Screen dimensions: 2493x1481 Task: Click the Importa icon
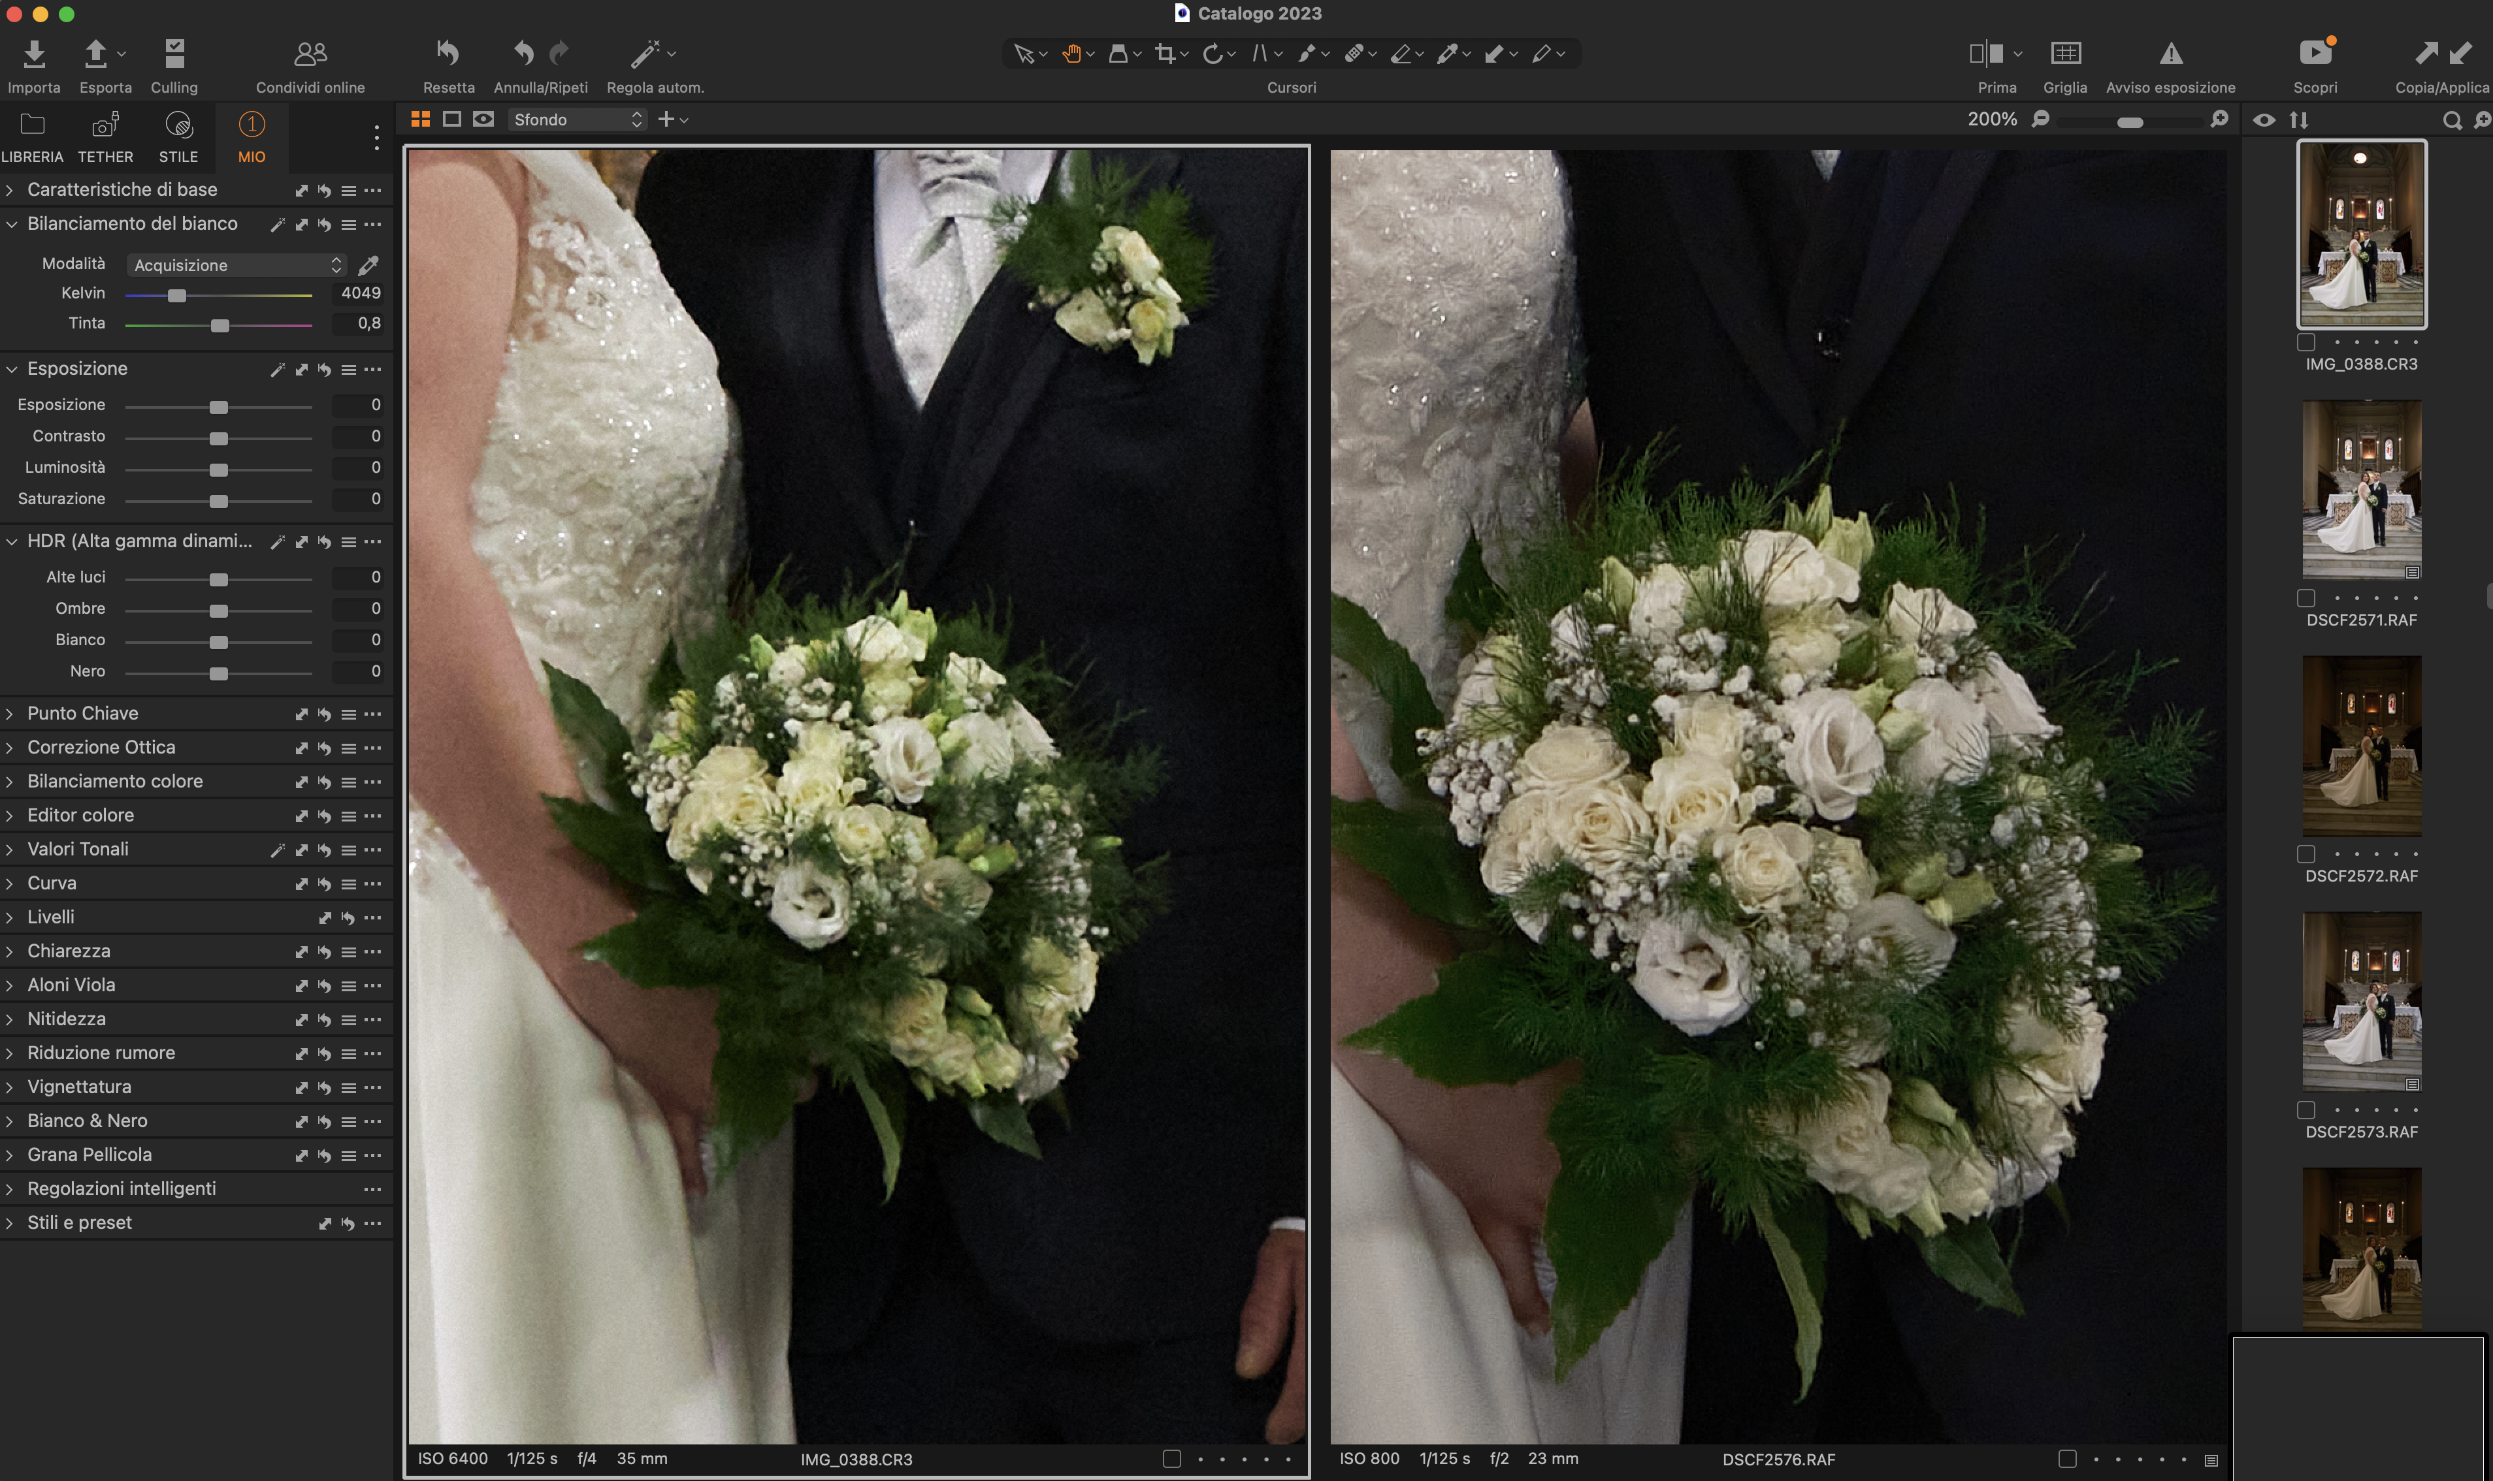pyautogui.click(x=34, y=54)
